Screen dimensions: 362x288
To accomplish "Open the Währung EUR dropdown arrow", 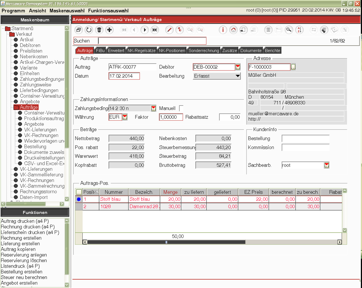I will (x=125, y=117).
